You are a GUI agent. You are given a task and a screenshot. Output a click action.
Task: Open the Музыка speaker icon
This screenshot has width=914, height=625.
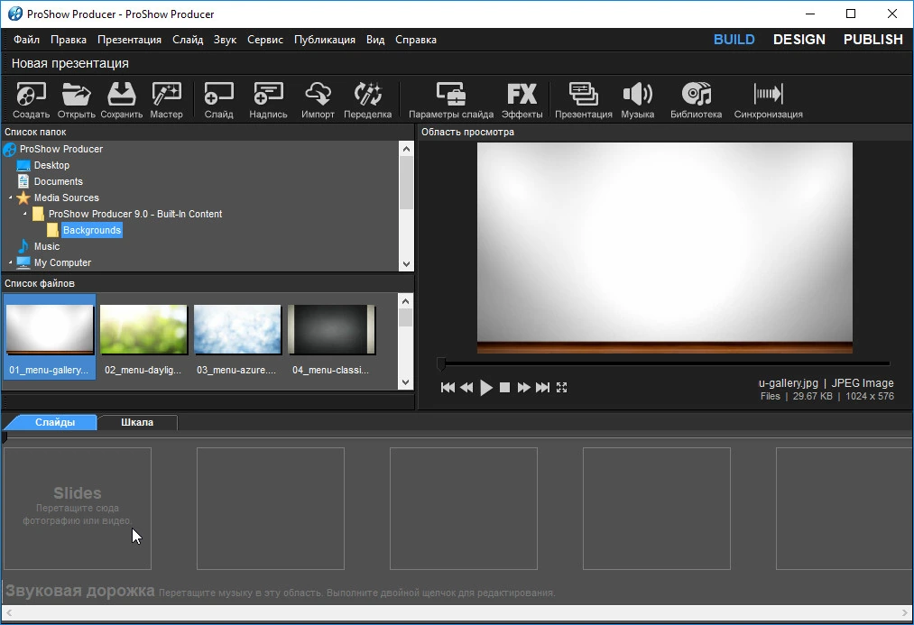(x=637, y=100)
